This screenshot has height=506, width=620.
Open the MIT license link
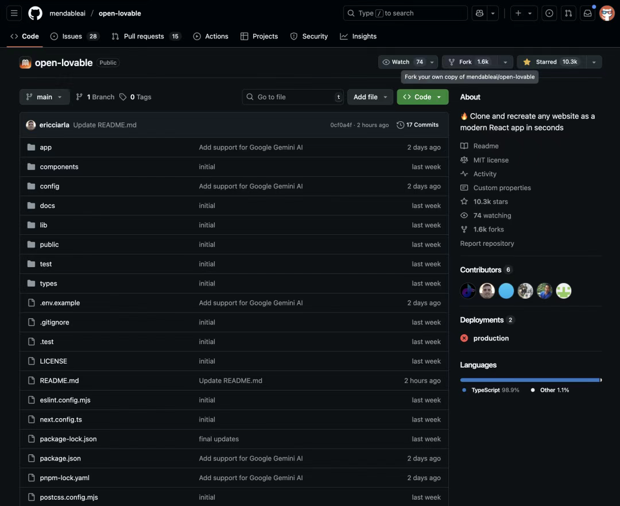(x=485, y=160)
